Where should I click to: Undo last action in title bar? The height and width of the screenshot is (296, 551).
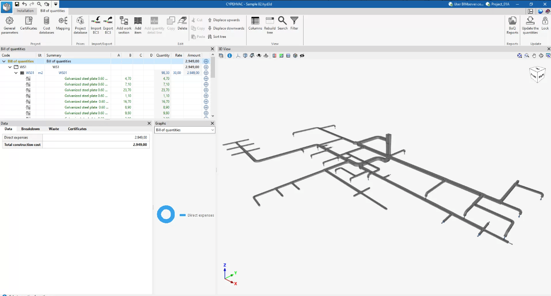pos(25,4)
